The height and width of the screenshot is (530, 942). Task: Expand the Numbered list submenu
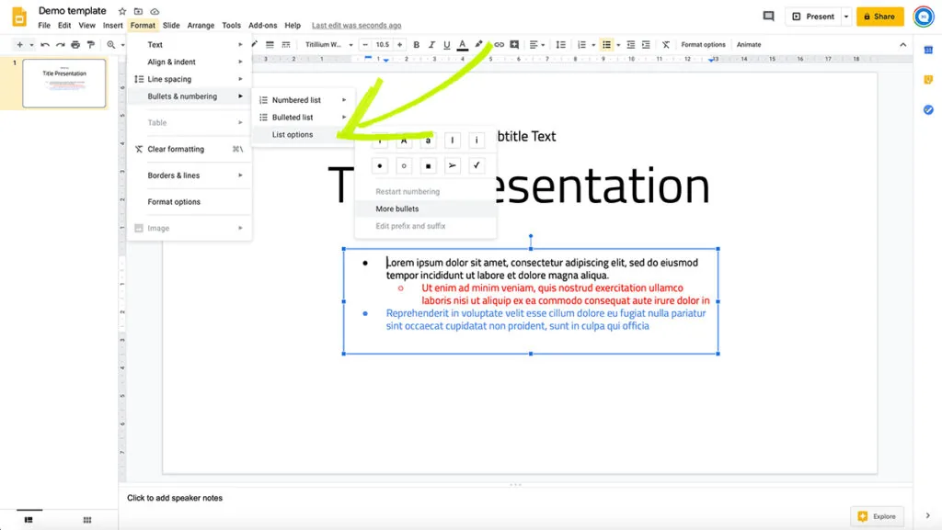point(304,100)
